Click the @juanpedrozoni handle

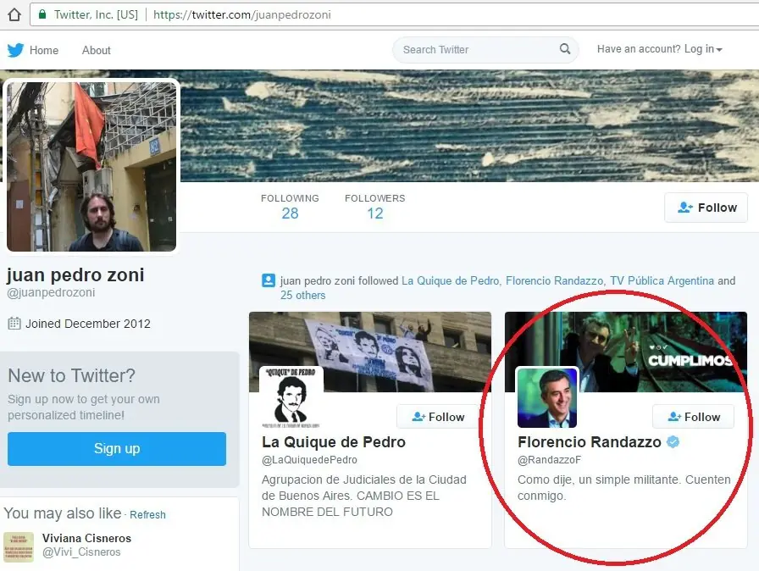pyautogui.click(x=51, y=292)
